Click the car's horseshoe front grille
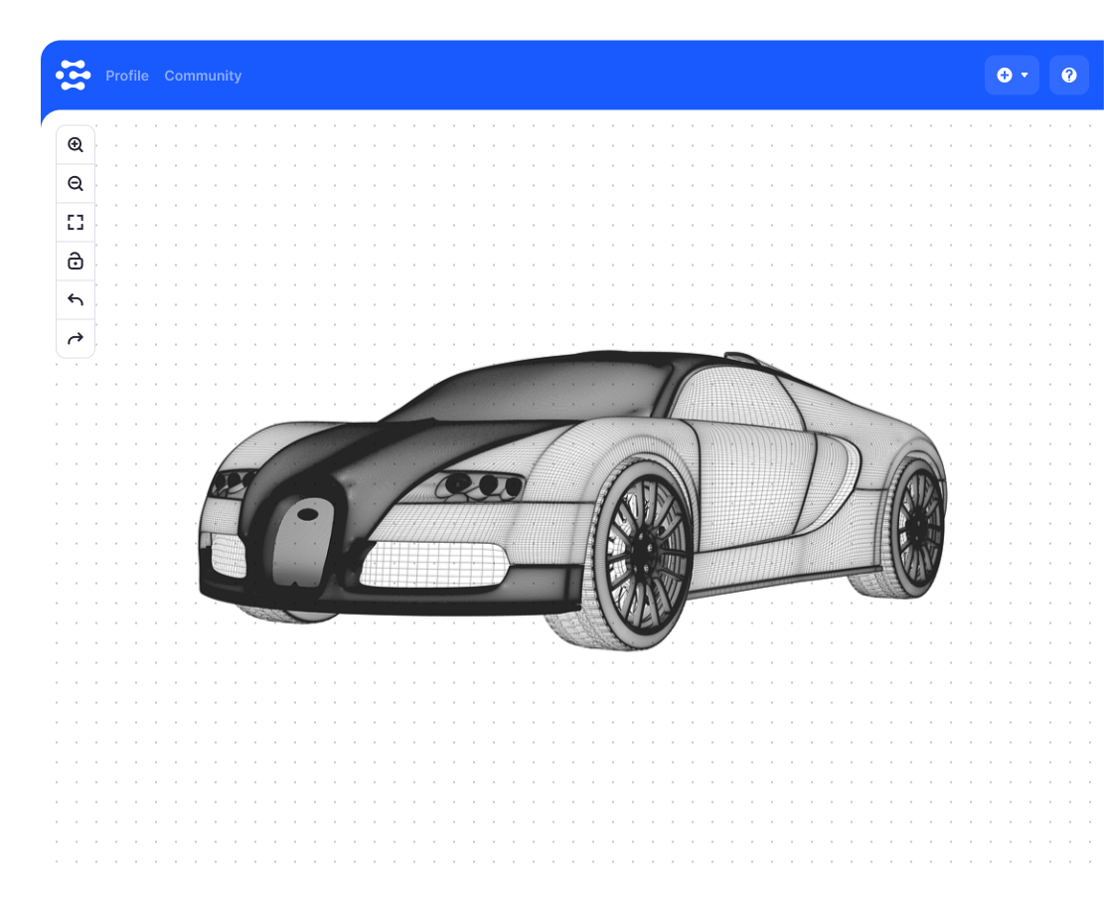The height and width of the screenshot is (902, 1104). [302, 544]
